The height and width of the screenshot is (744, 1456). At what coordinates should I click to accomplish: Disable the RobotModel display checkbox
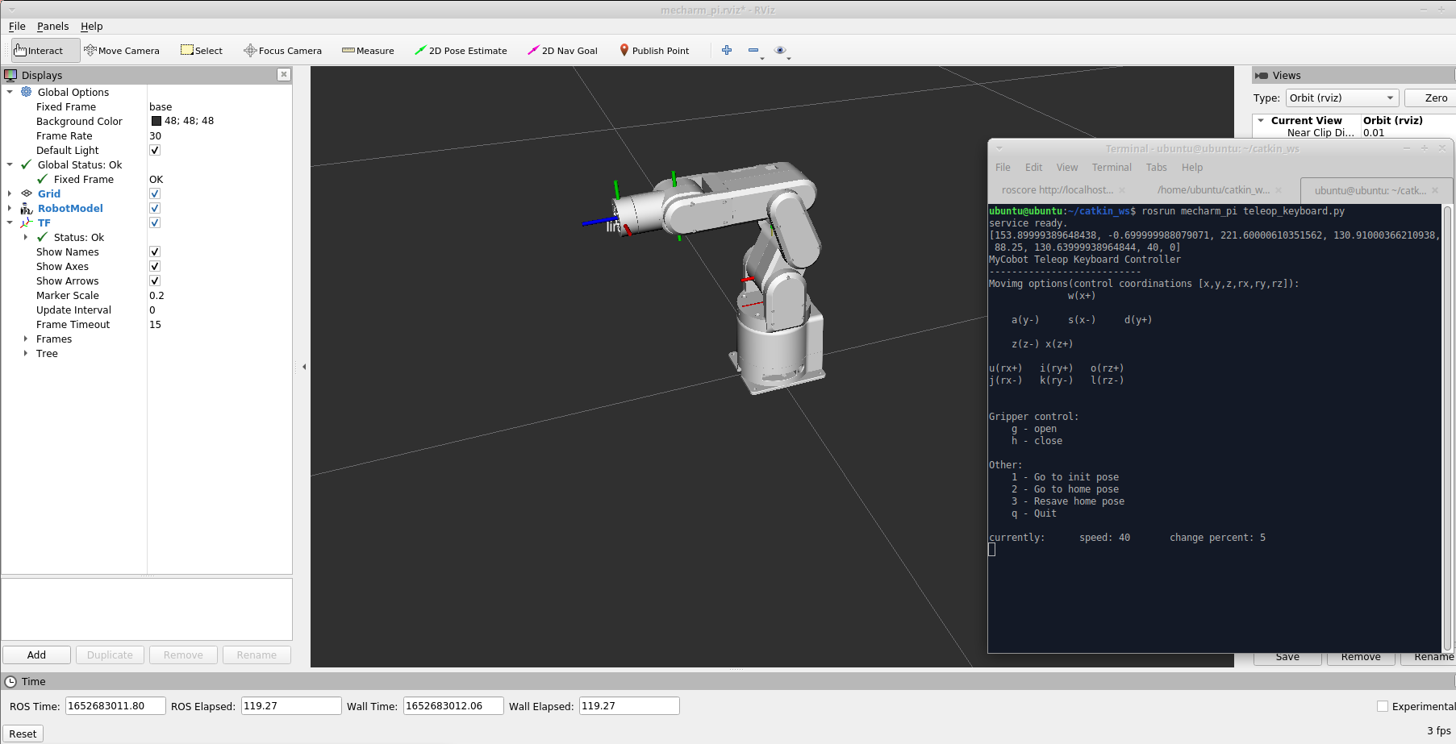coord(155,209)
